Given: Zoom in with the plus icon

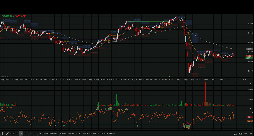Looking at the screenshot, I should coord(251,134).
